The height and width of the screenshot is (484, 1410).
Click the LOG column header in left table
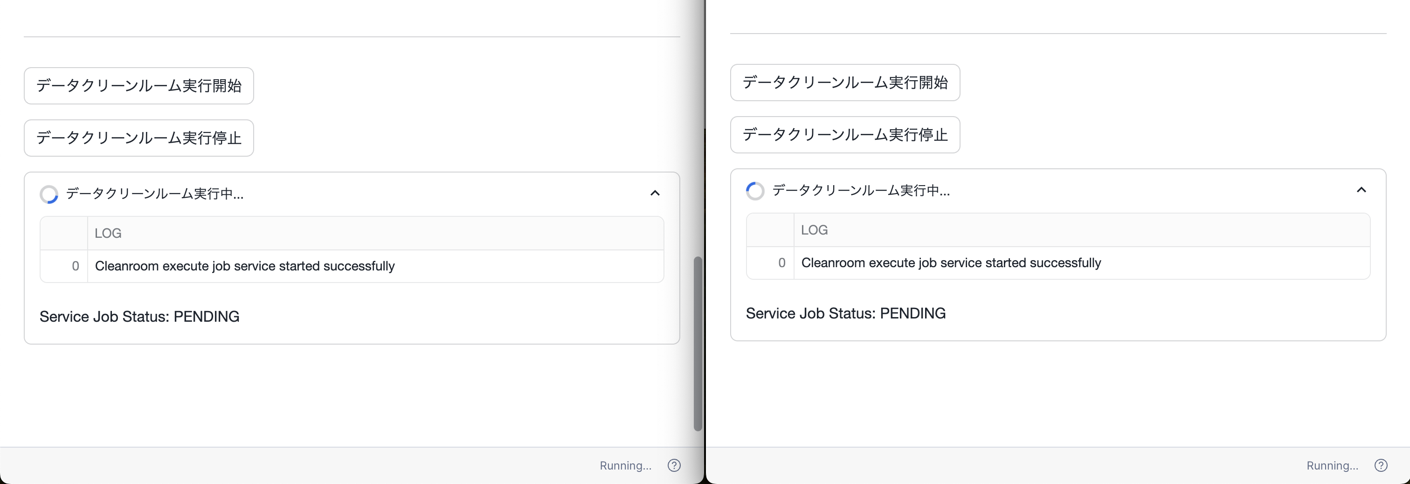click(108, 233)
